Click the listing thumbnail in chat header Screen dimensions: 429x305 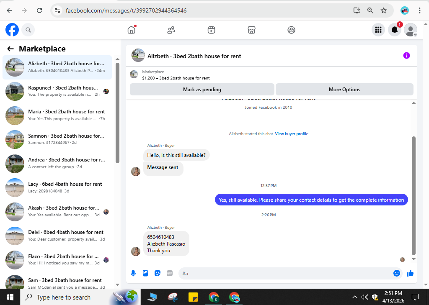click(138, 56)
